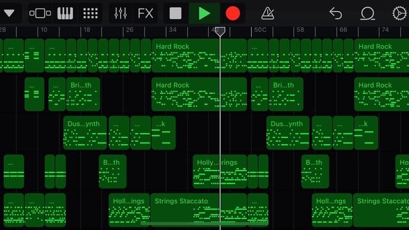Open the track controls mixer sliders
The width and height of the screenshot is (409, 230).
coord(121,13)
